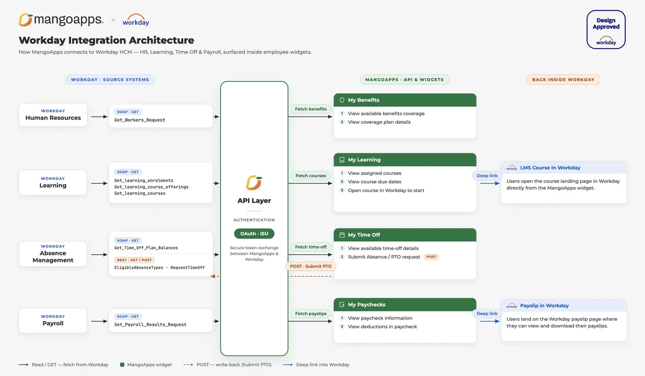
Task: Click Deep link label next to My Paychecks
Action: point(487,314)
